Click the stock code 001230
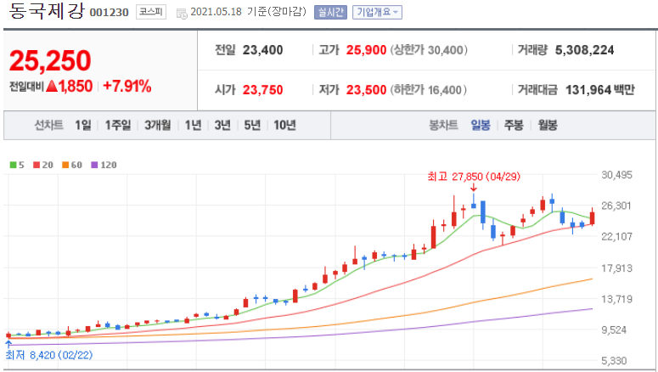This screenshot has height=372, width=658. click(110, 13)
